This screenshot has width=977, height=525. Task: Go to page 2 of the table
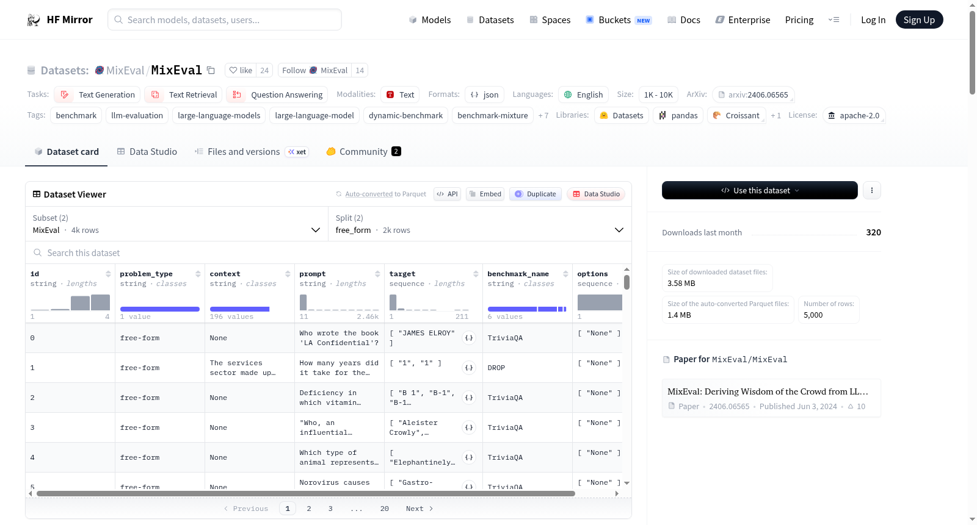pyautogui.click(x=309, y=509)
